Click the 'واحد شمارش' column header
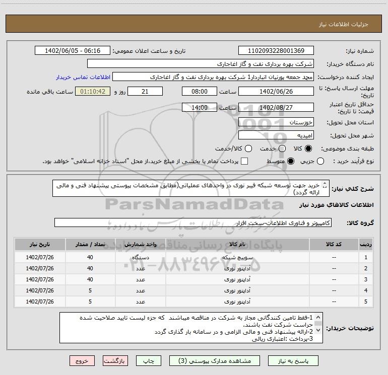 click(140, 245)
